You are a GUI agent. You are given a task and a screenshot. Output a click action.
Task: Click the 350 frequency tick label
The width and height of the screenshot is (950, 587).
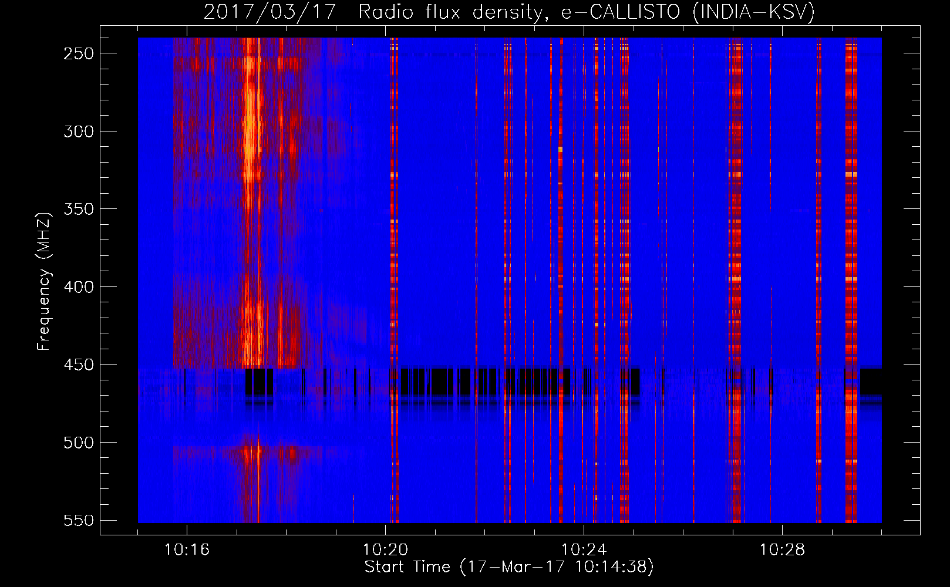[79, 209]
